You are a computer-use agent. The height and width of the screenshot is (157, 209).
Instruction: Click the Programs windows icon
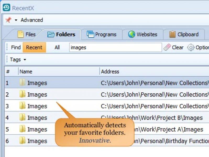[90, 34]
